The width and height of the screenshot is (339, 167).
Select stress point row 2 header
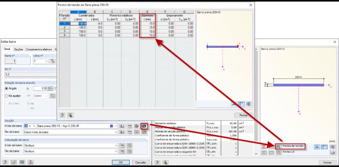pos(64,28)
